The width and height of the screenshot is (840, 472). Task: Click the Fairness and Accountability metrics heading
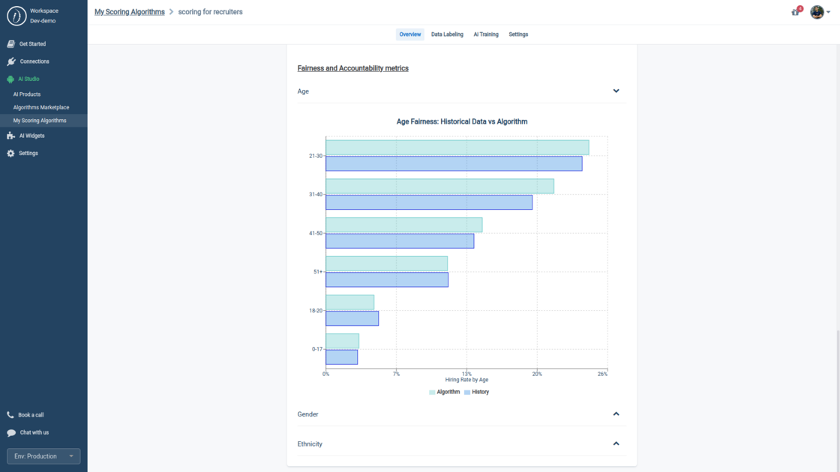tap(352, 68)
